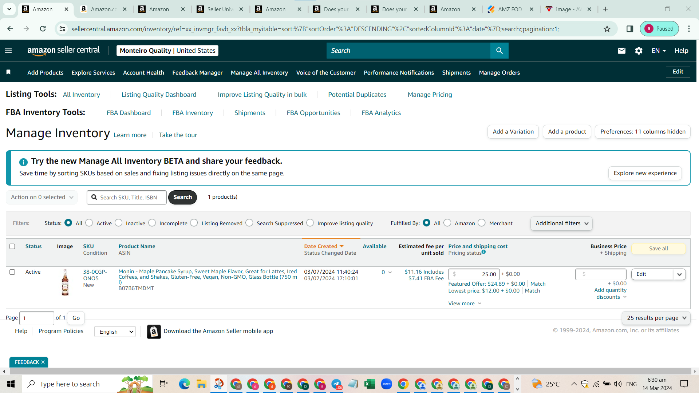Screen dimensions: 699x393
Task: Expand 'Add quantity discounts'
Action: (611, 293)
